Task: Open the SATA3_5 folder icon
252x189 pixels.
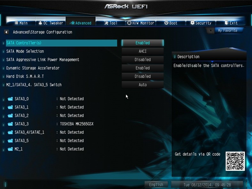Action: (x=10, y=141)
